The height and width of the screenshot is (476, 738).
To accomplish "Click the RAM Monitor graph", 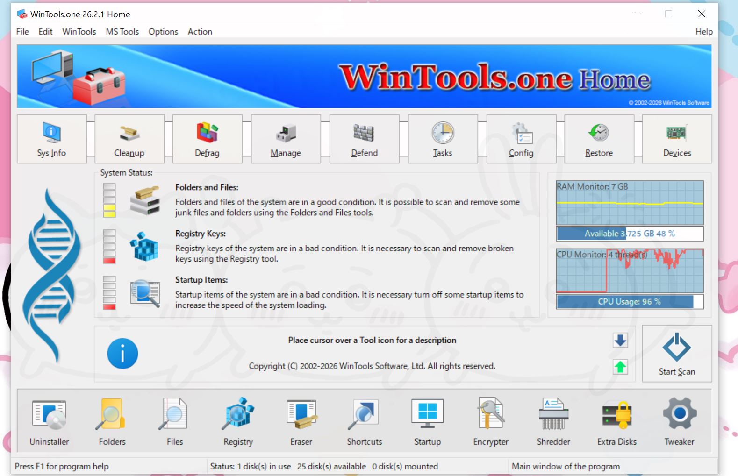I will pos(630,203).
